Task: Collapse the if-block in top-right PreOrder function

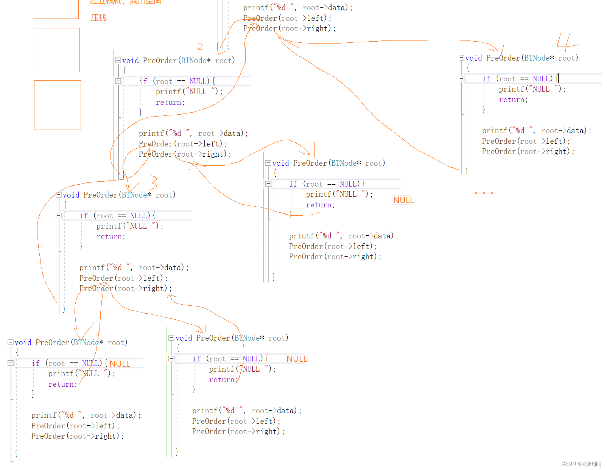Action: (x=462, y=78)
